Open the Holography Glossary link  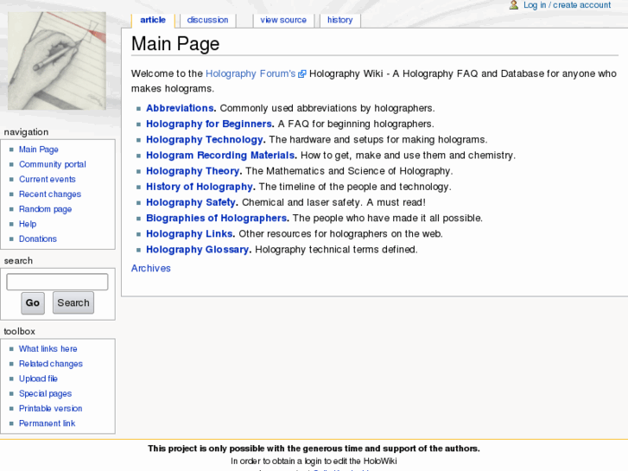pos(197,250)
